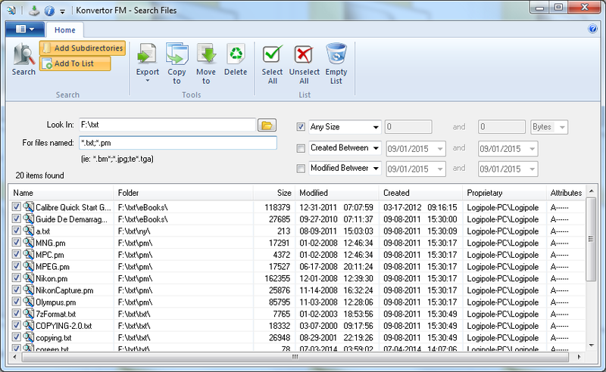Uncheck the COPYING-2.0.txt row checkbox

click(x=16, y=325)
